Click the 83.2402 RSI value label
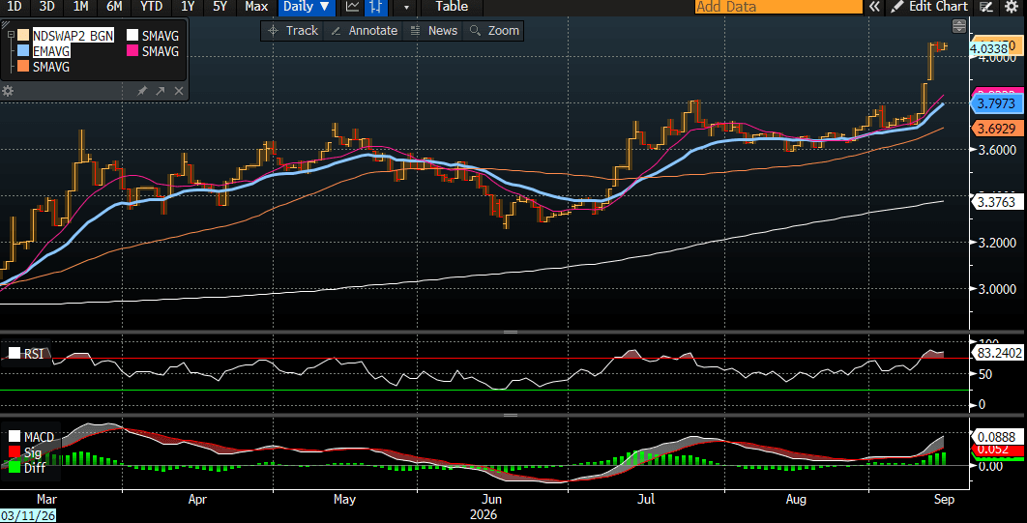 pyautogui.click(x=996, y=354)
